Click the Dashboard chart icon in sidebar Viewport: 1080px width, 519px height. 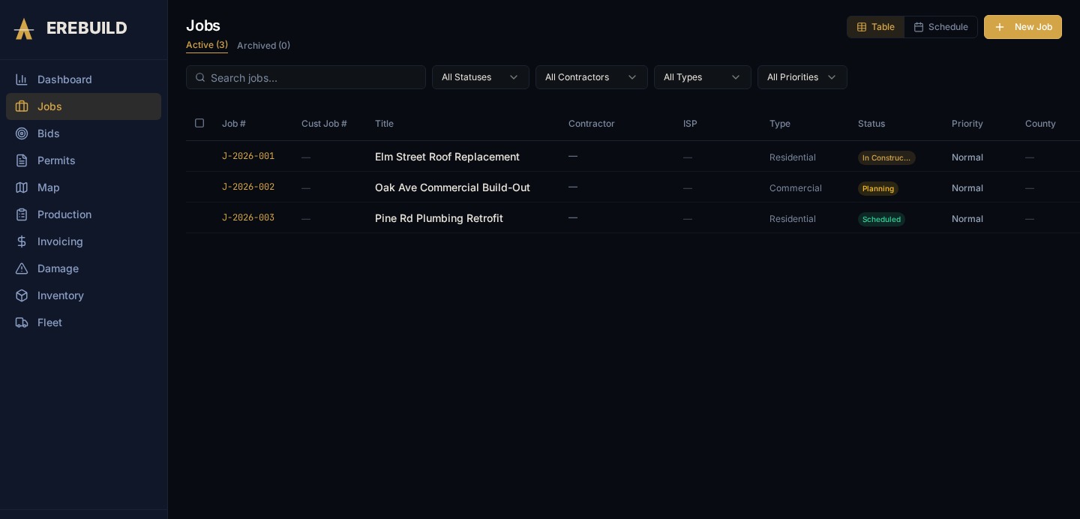[x=22, y=79]
